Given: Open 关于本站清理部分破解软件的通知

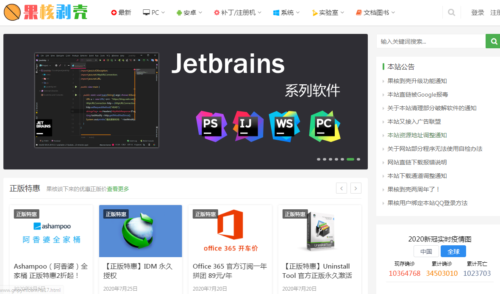Looking at the screenshot, I should tap(432, 108).
